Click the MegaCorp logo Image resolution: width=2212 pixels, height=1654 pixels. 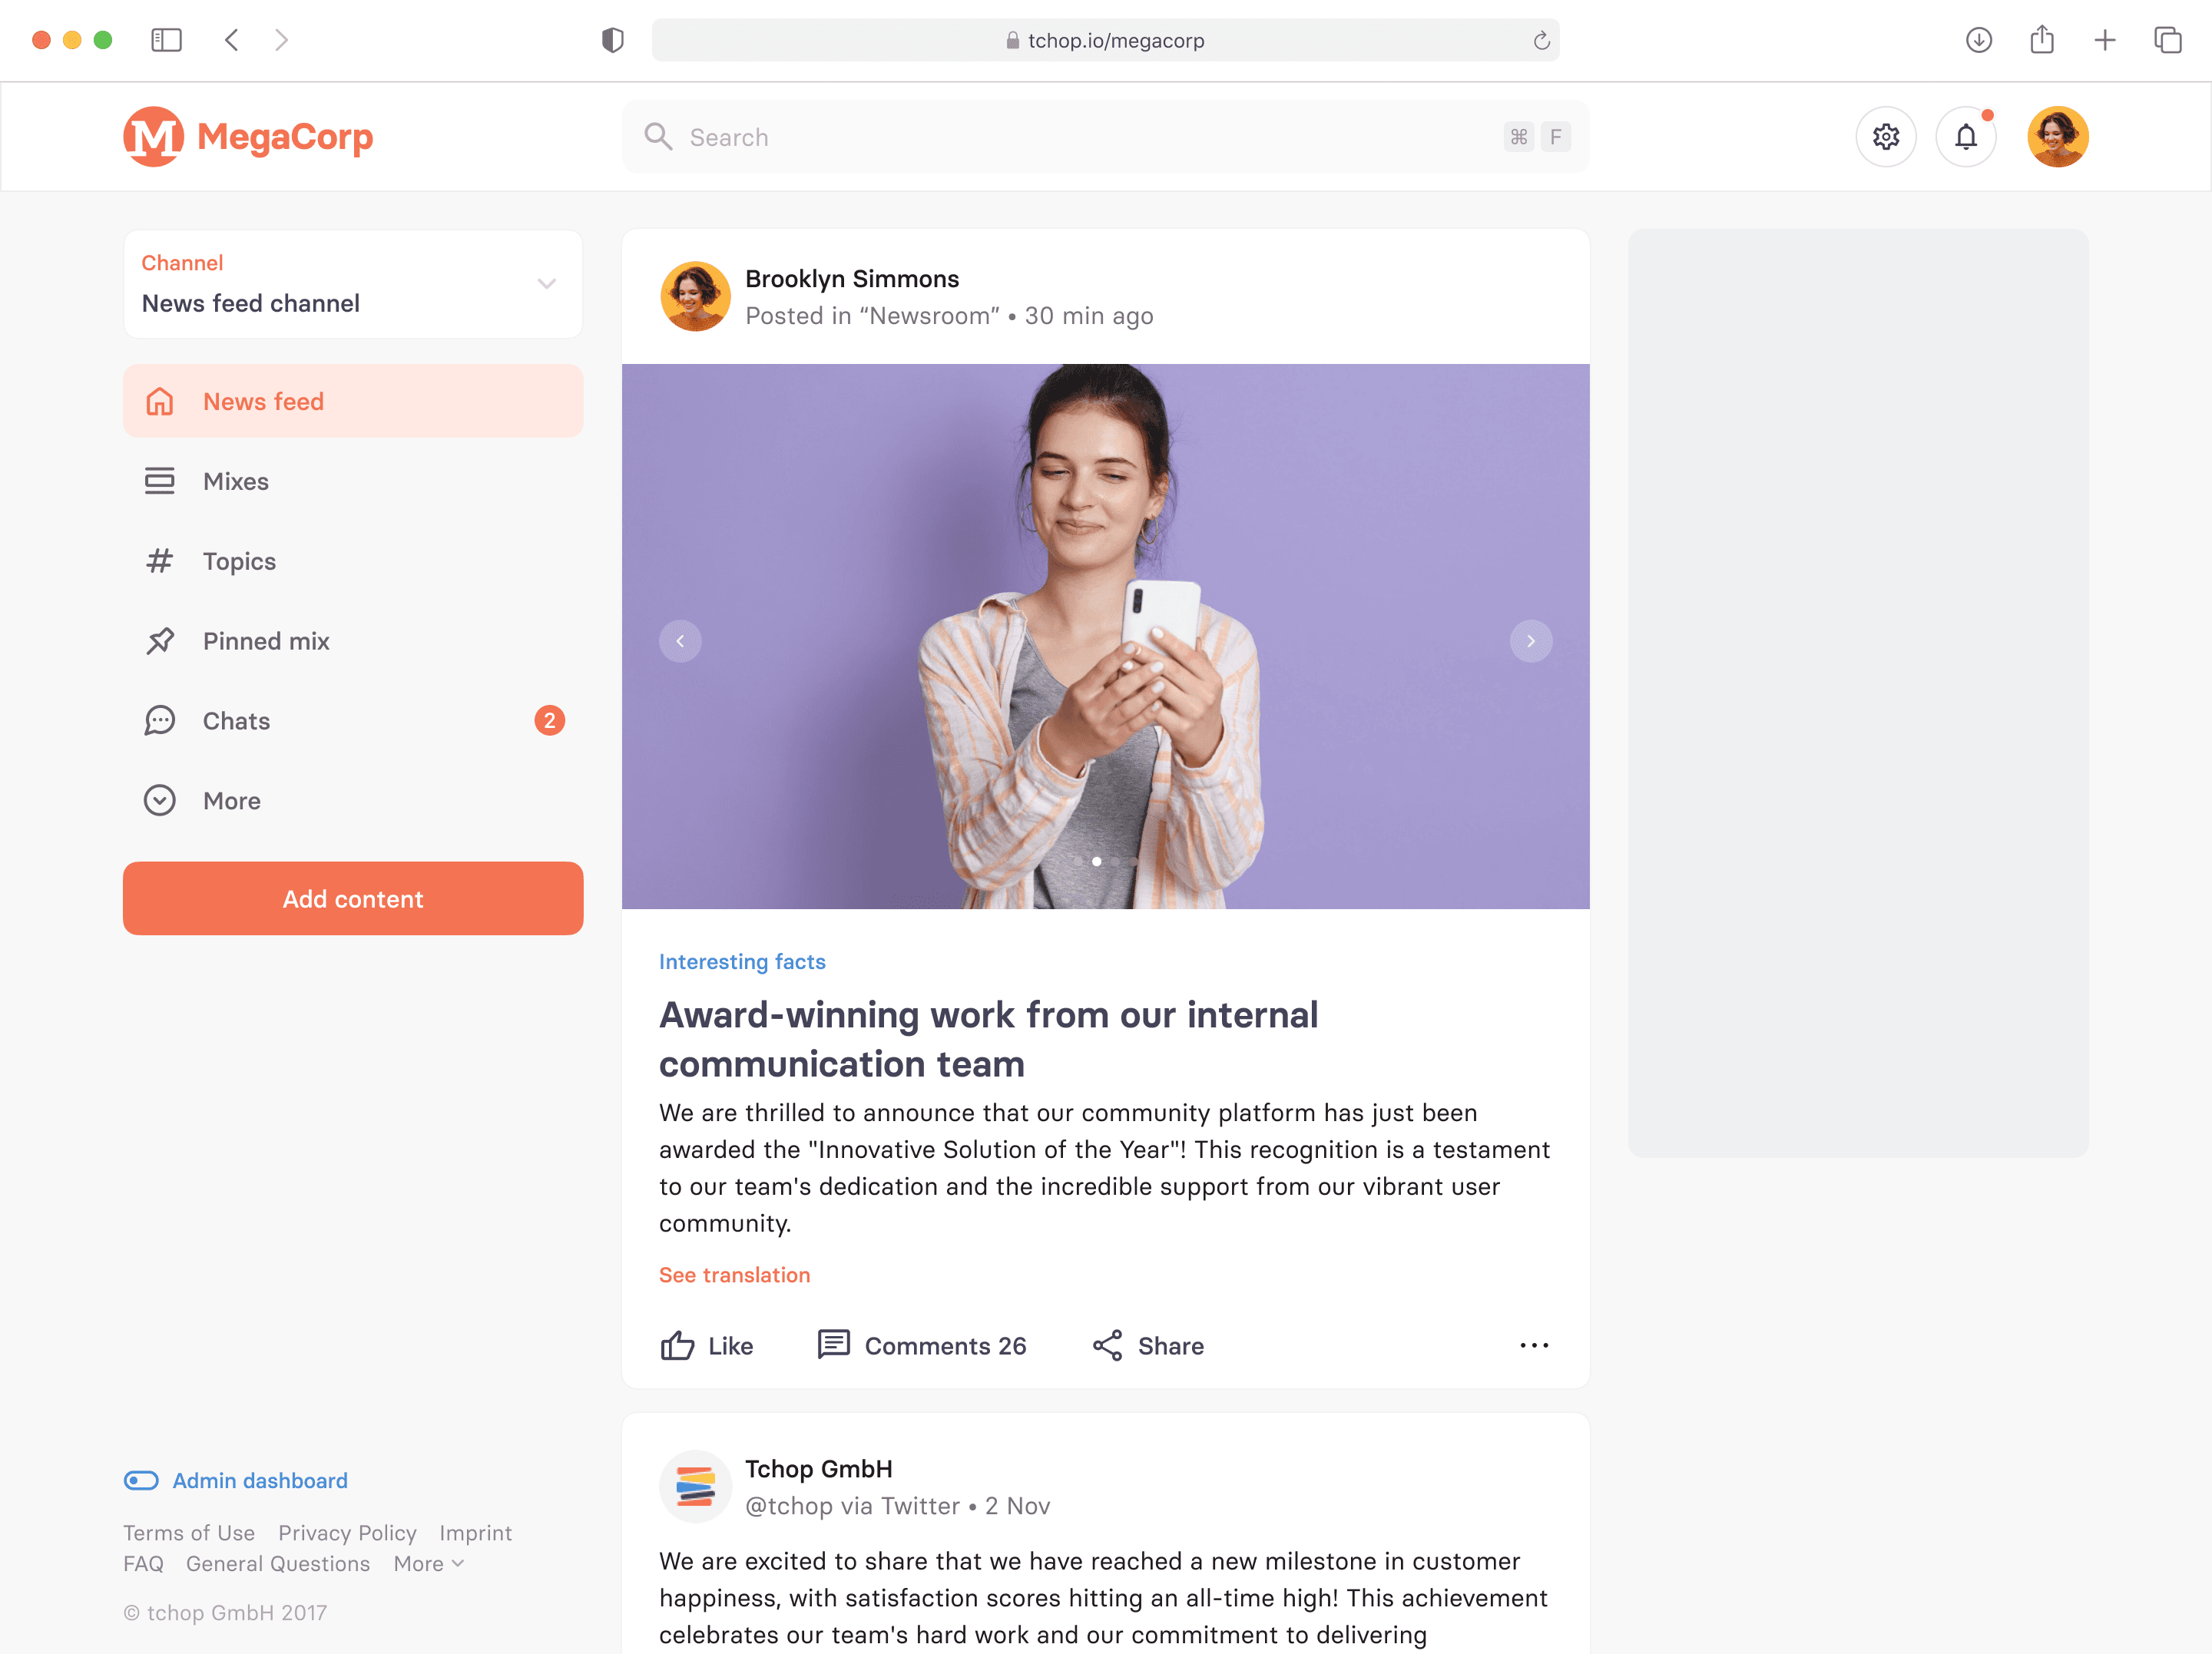(x=248, y=136)
